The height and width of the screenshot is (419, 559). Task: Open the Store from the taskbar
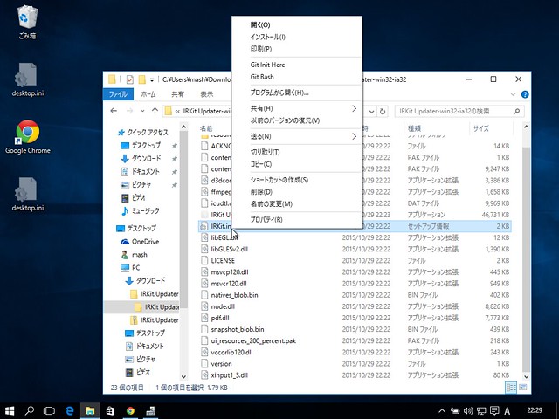point(110,411)
